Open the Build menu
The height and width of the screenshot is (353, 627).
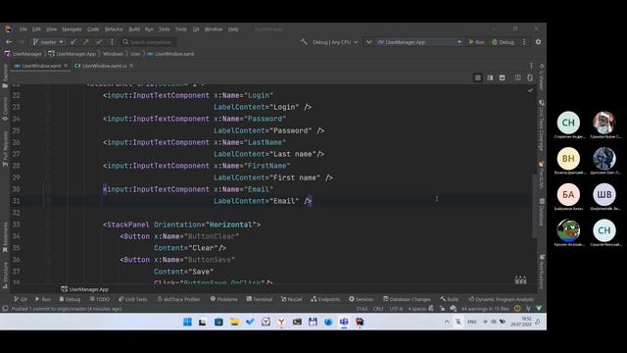click(x=134, y=29)
